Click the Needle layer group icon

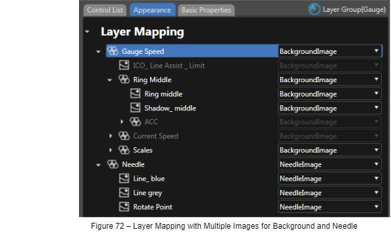pos(113,164)
